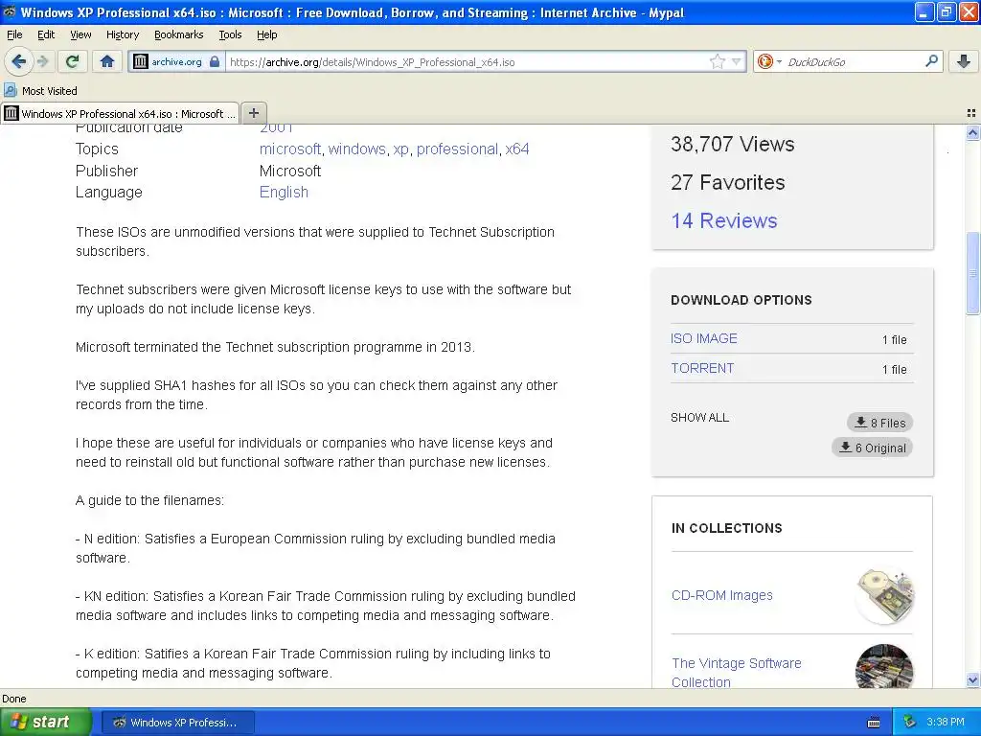Open the microsoft topic link

coord(289,149)
